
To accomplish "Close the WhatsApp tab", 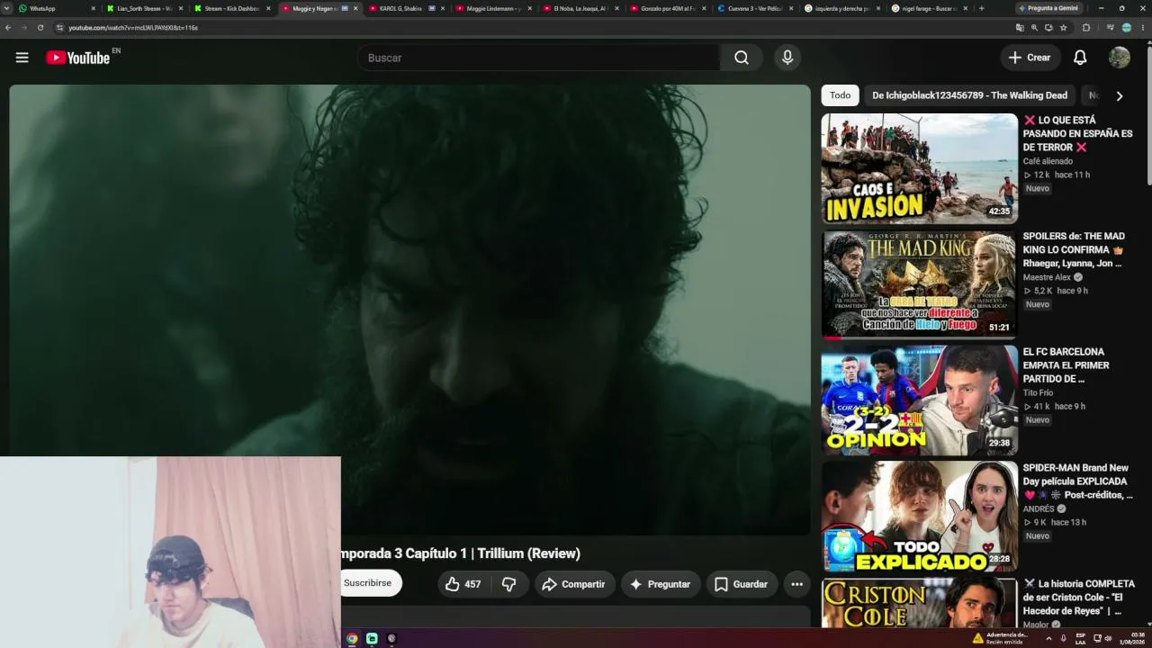I will coord(93,8).
